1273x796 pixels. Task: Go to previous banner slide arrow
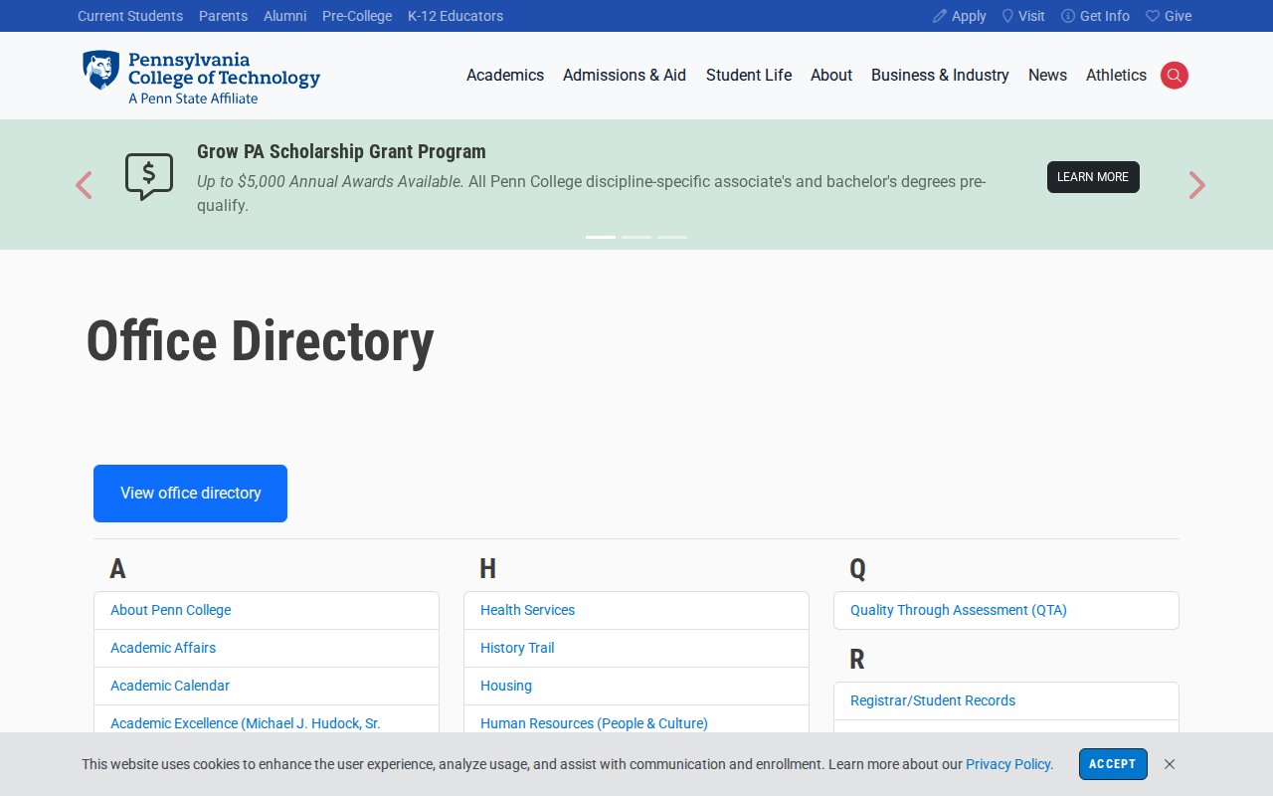coord(84,185)
